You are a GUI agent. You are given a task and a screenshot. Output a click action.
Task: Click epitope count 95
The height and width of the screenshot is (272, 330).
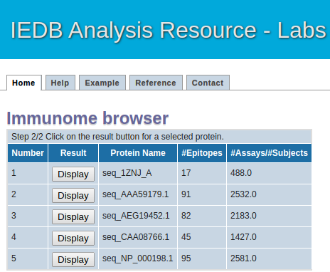[x=186, y=258]
